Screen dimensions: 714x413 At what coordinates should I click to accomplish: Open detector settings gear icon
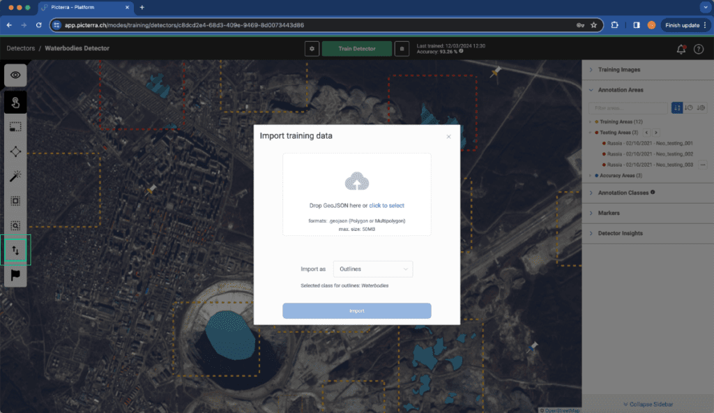[312, 49]
